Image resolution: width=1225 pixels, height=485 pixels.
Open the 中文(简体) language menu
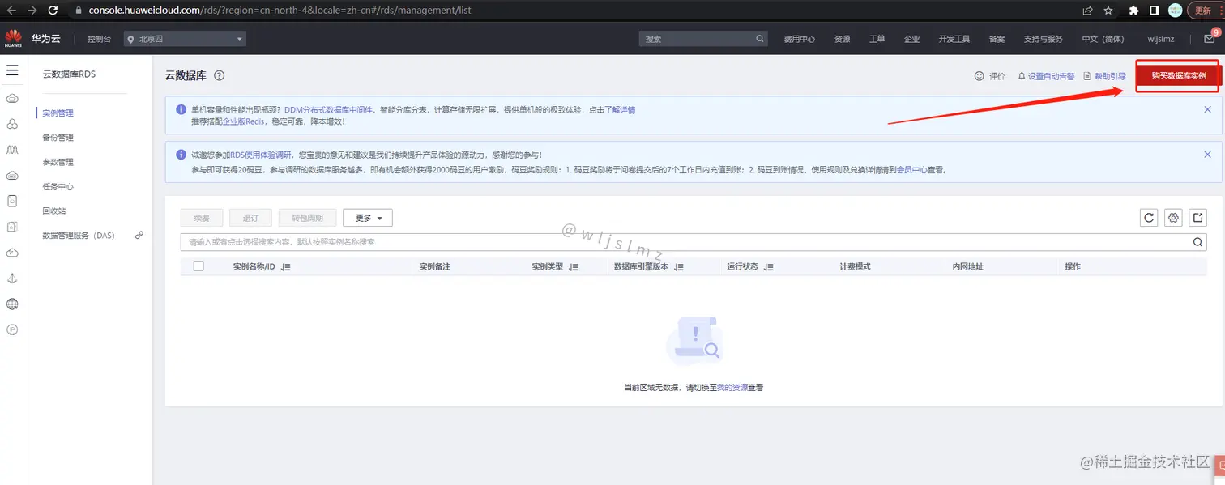(x=1103, y=39)
